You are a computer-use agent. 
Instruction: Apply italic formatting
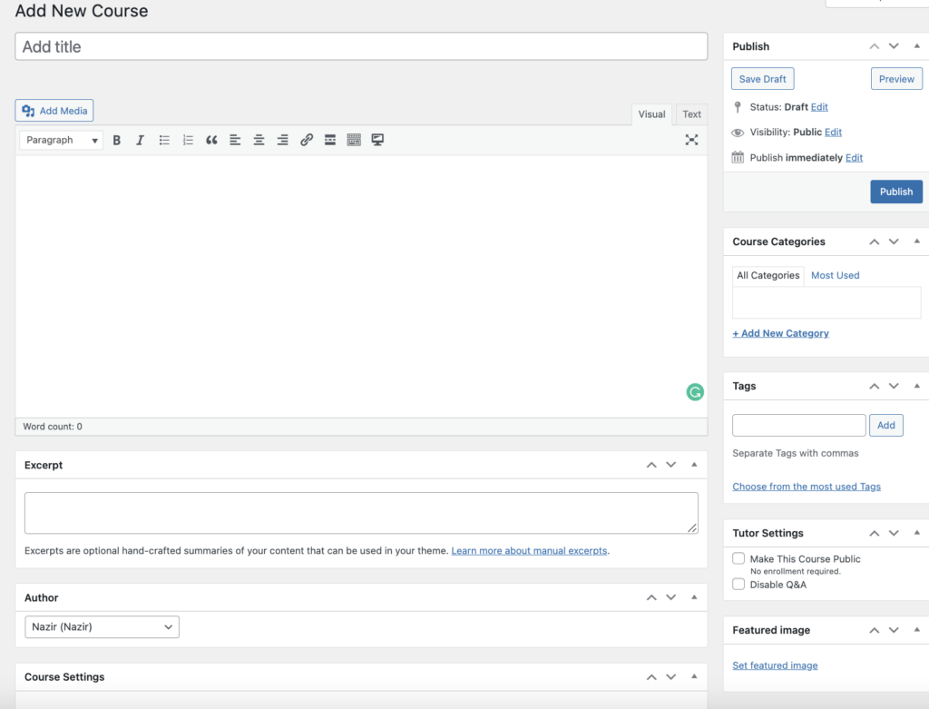(140, 140)
